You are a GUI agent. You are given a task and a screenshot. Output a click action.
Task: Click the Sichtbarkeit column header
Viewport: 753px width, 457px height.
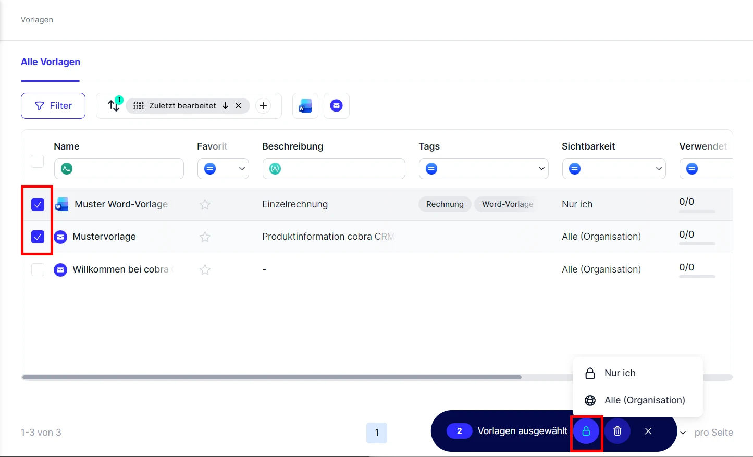point(588,146)
